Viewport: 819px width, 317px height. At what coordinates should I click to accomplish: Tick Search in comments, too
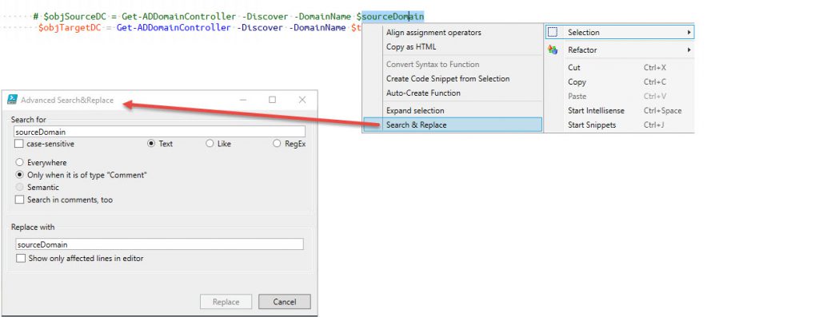coord(19,200)
